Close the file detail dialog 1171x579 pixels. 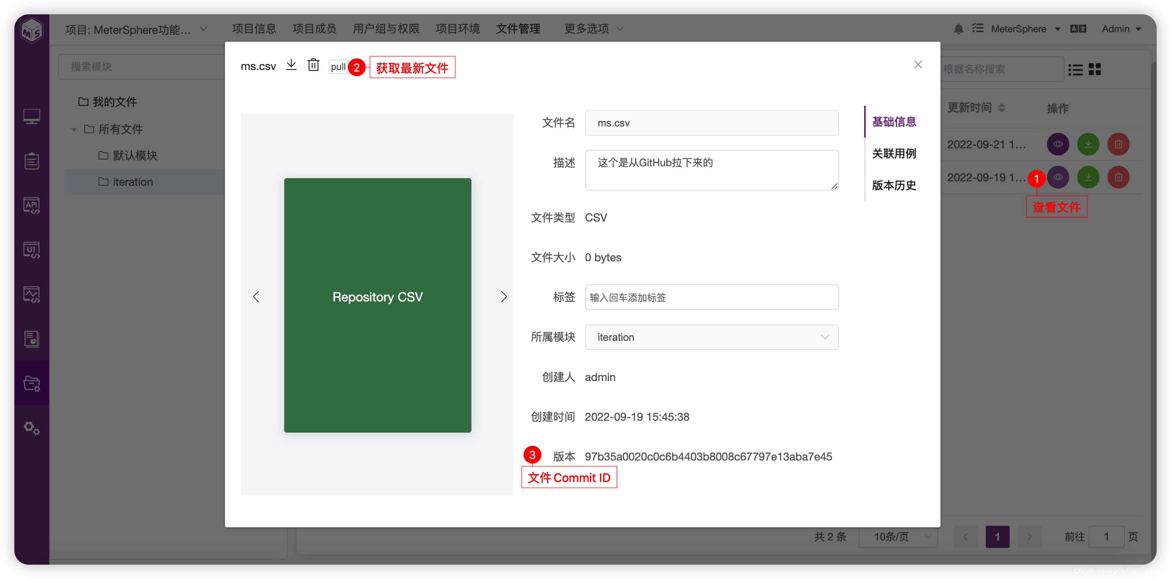click(918, 64)
